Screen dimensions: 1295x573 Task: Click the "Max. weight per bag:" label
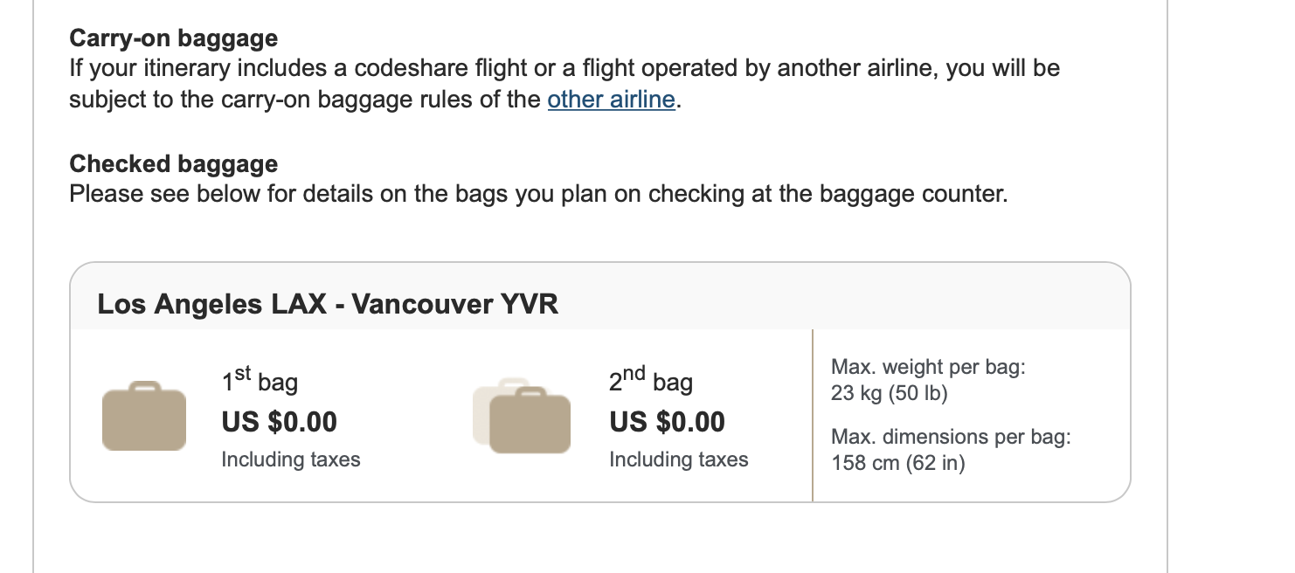pyautogui.click(x=928, y=367)
